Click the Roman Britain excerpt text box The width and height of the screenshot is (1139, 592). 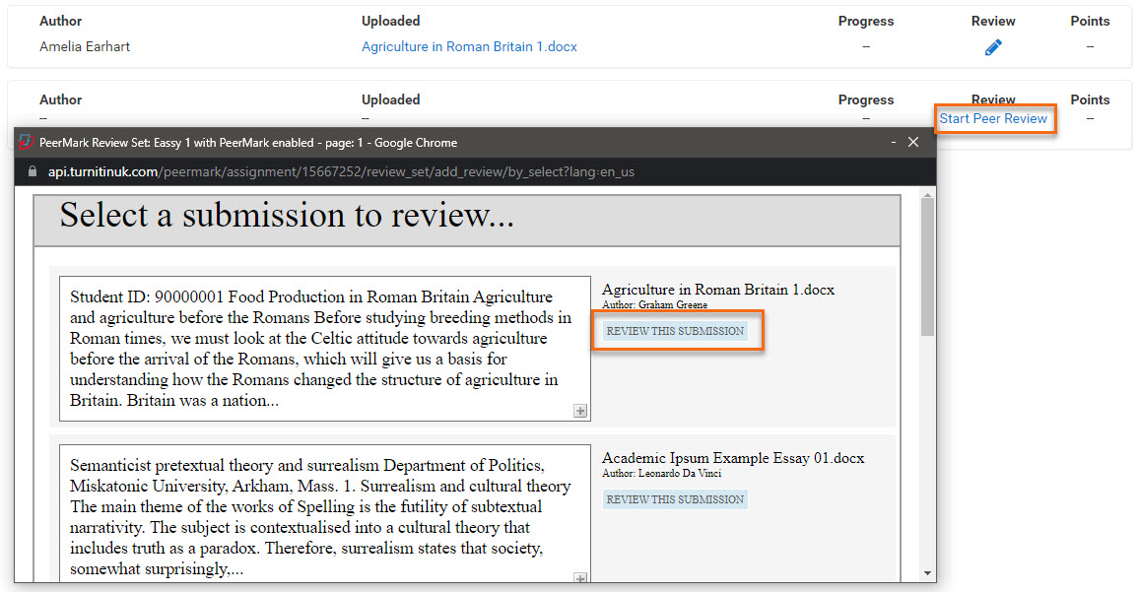[325, 349]
